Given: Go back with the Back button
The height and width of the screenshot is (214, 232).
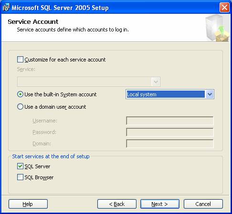Looking at the screenshot, I should pos(117,204).
